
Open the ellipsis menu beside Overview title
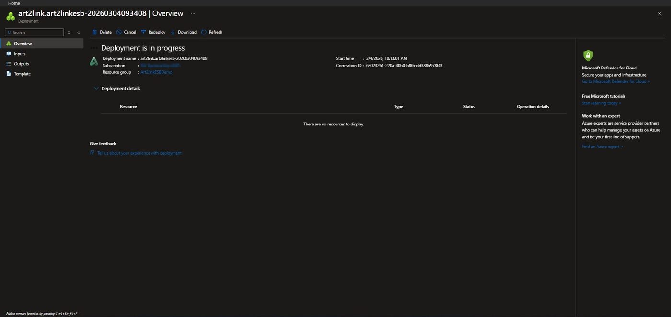[193, 14]
